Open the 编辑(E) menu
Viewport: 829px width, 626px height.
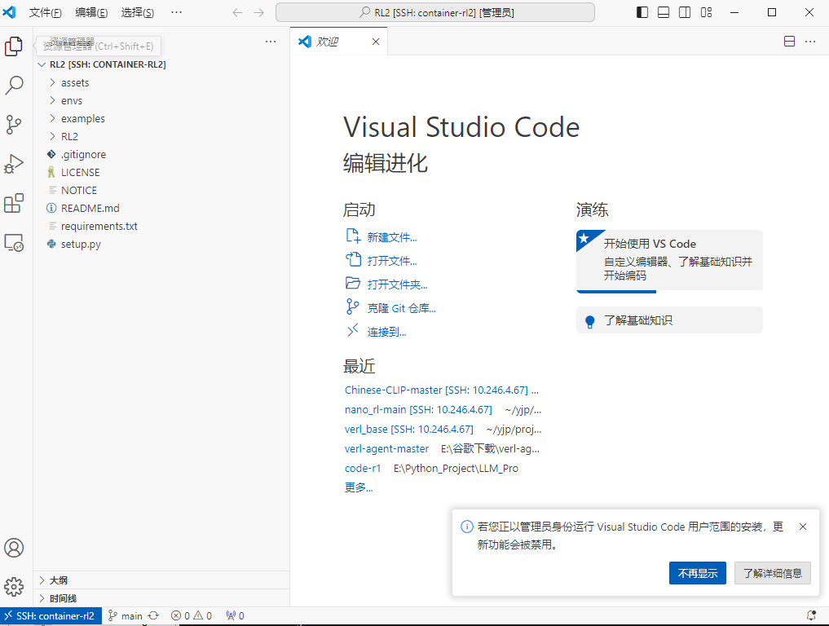click(x=91, y=13)
